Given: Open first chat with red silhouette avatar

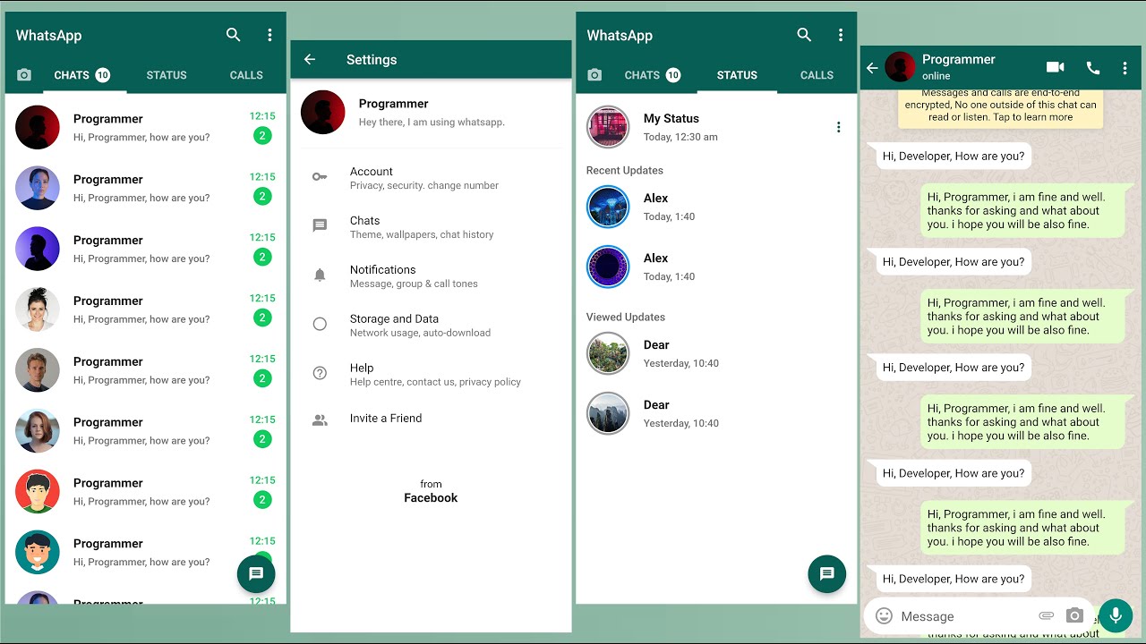Looking at the screenshot, I should click(x=146, y=127).
